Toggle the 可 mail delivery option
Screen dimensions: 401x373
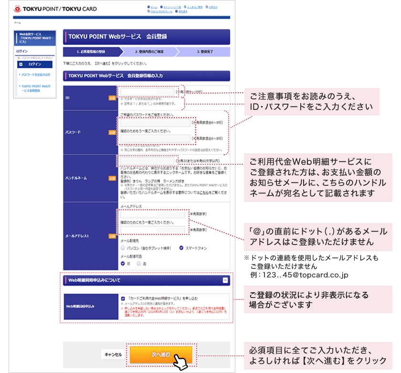pyautogui.click(x=123, y=262)
